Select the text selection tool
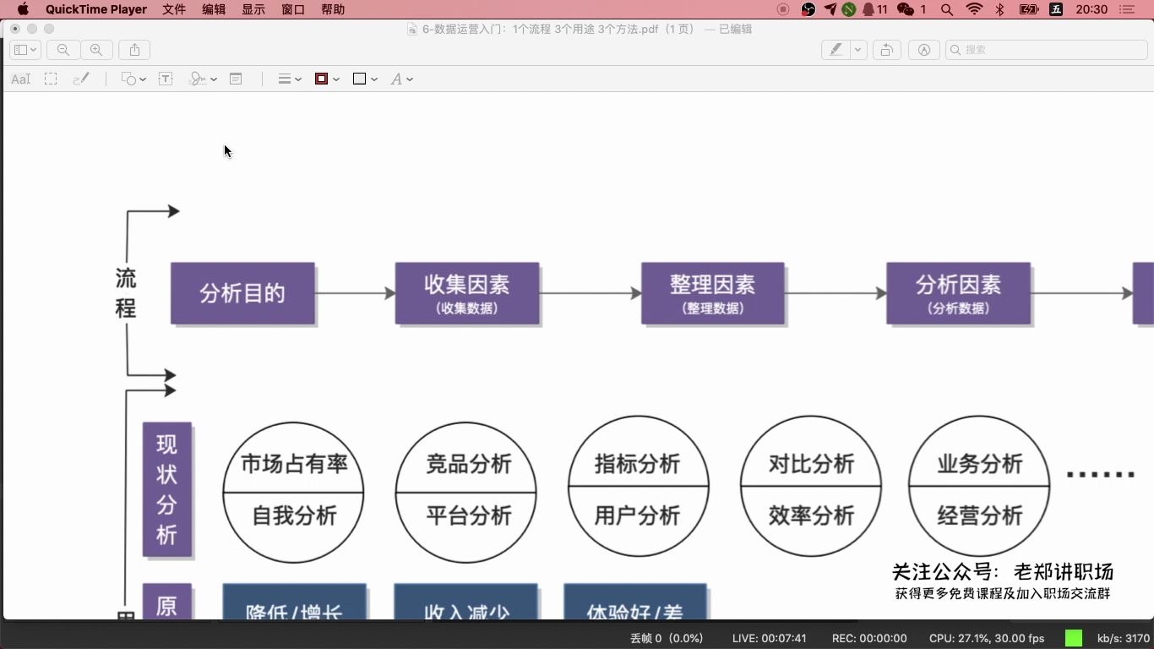The image size is (1154, 649). pos(20,79)
